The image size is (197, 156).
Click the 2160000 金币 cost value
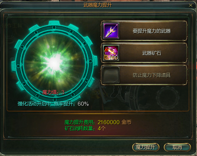[114, 122]
